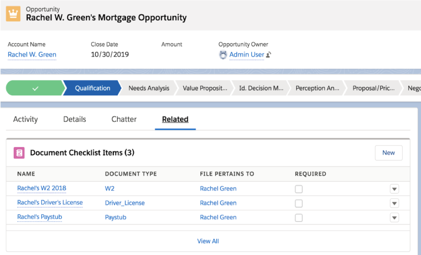
Task: Select the Value Proposition stage chevron
Action: pos(205,88)
